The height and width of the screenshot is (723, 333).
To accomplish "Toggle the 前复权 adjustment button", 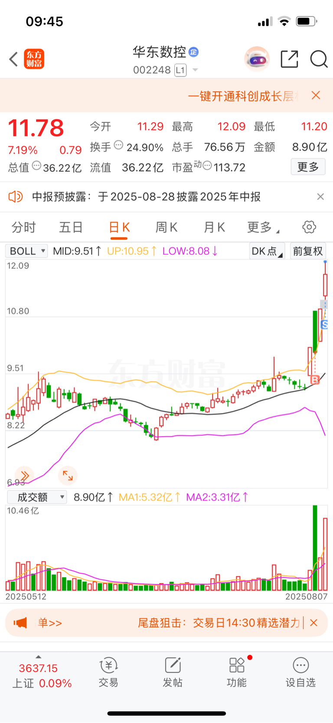I will pyautogui.click(x=308, y=251).
